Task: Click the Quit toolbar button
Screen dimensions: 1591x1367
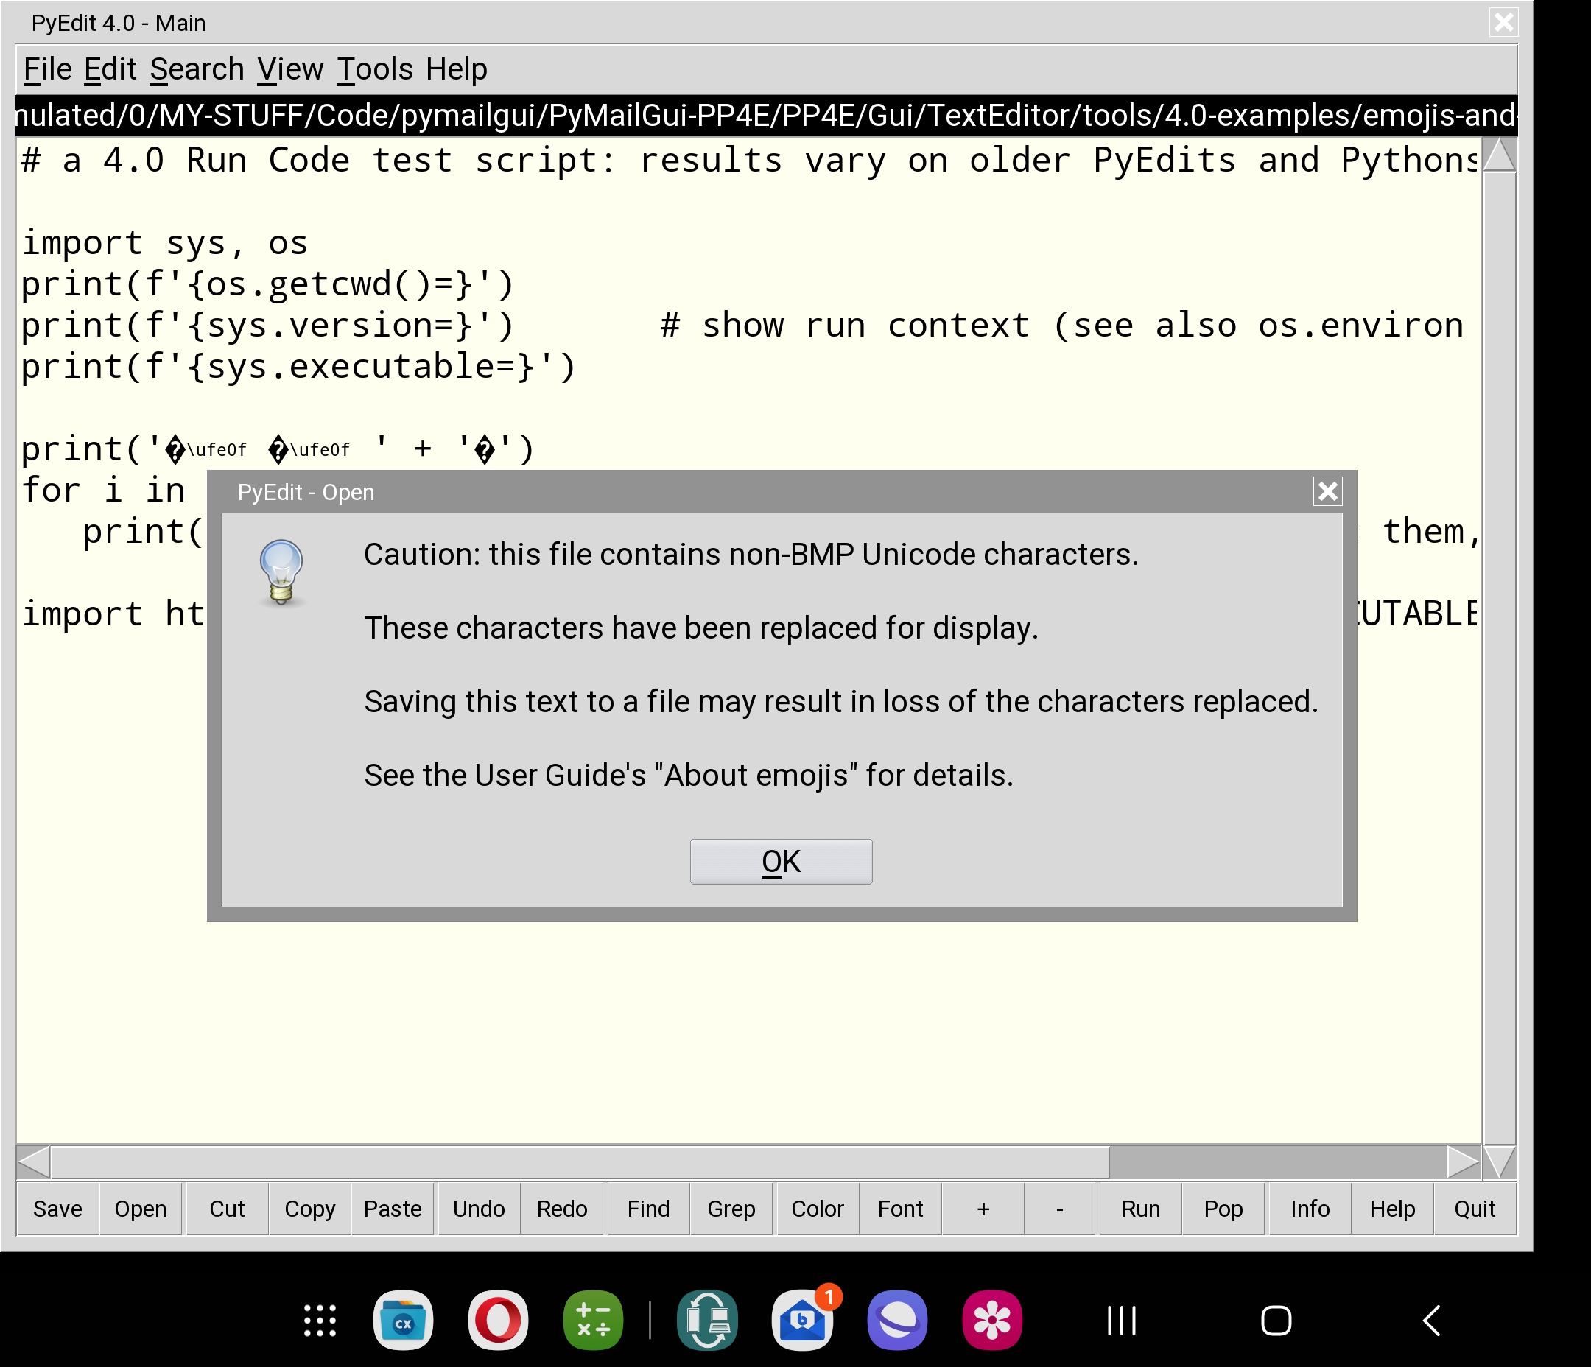Action: pos(1475,1209)
